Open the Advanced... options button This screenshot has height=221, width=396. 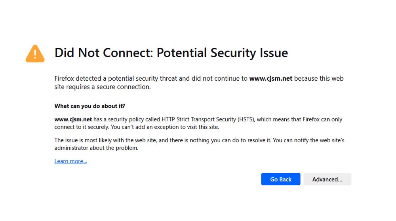(x=327, y=179)
